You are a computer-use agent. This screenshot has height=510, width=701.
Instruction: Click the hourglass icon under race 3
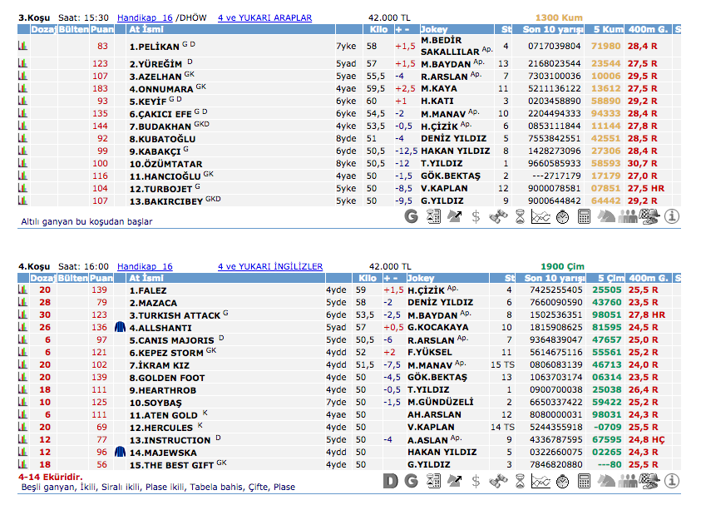click(519, 216)
